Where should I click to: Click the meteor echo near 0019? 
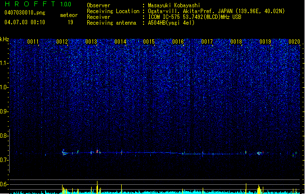(259, 153)
